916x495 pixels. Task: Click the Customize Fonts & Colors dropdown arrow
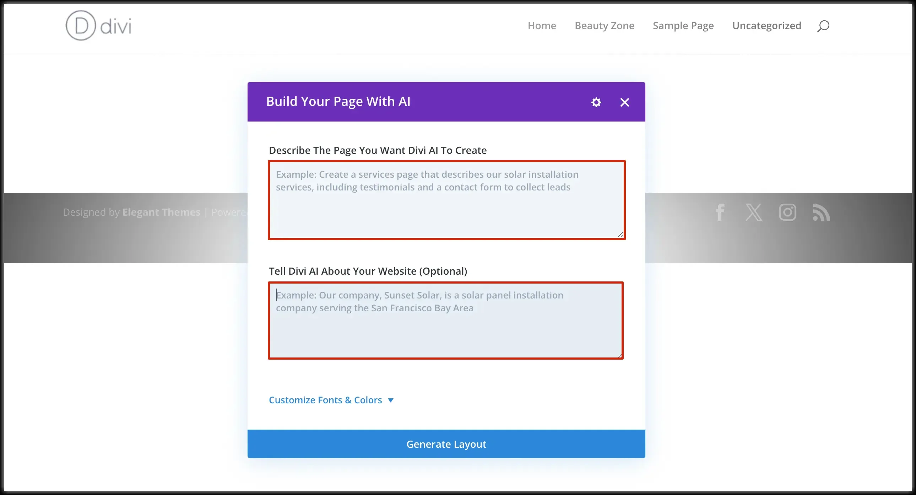pyautogui.click(x=390, y=400)
